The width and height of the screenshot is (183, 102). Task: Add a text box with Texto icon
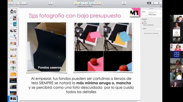click(x=84, y=3)
